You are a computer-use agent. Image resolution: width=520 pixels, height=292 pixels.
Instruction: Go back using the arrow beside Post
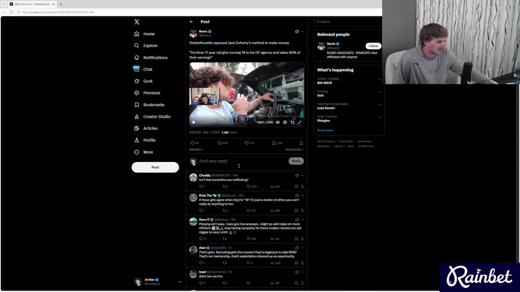pyautogui.click(x=191, y=22)
